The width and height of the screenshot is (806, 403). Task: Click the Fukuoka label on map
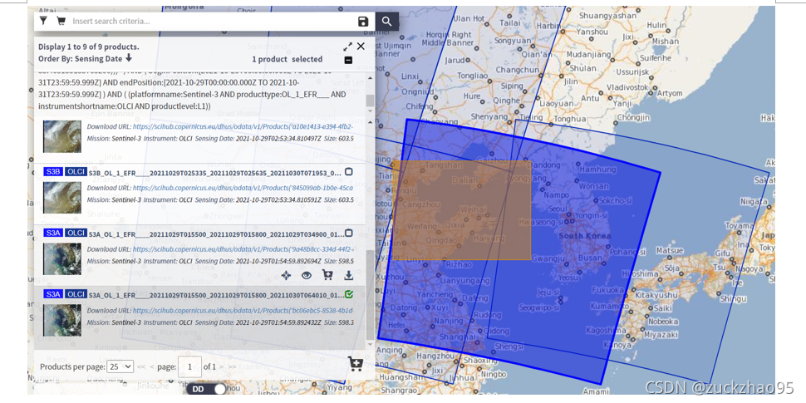608,289
